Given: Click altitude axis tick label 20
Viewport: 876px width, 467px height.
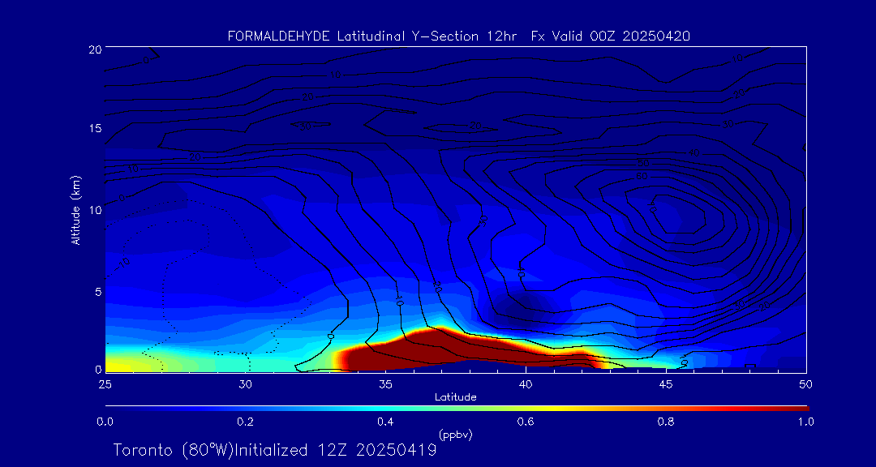Looking at the screenshot, I should [94, 49].
